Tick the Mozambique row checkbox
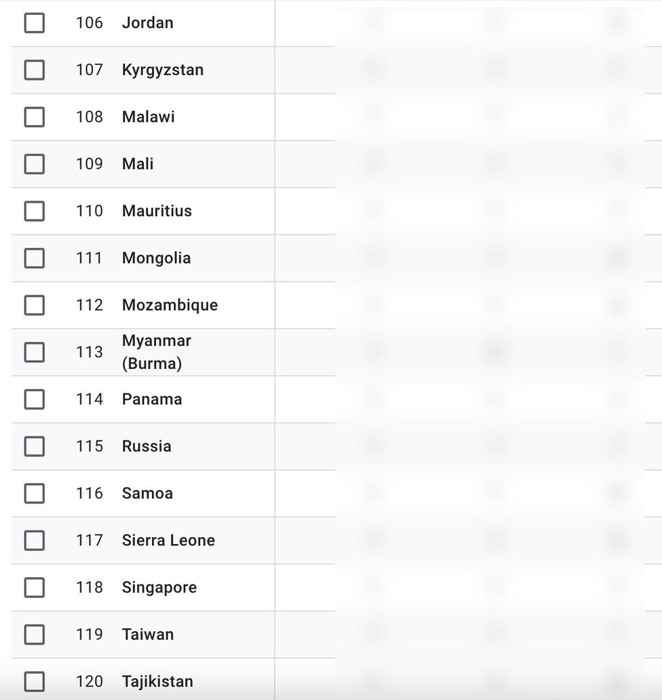The image size is (662, 700). click(34, 305)
